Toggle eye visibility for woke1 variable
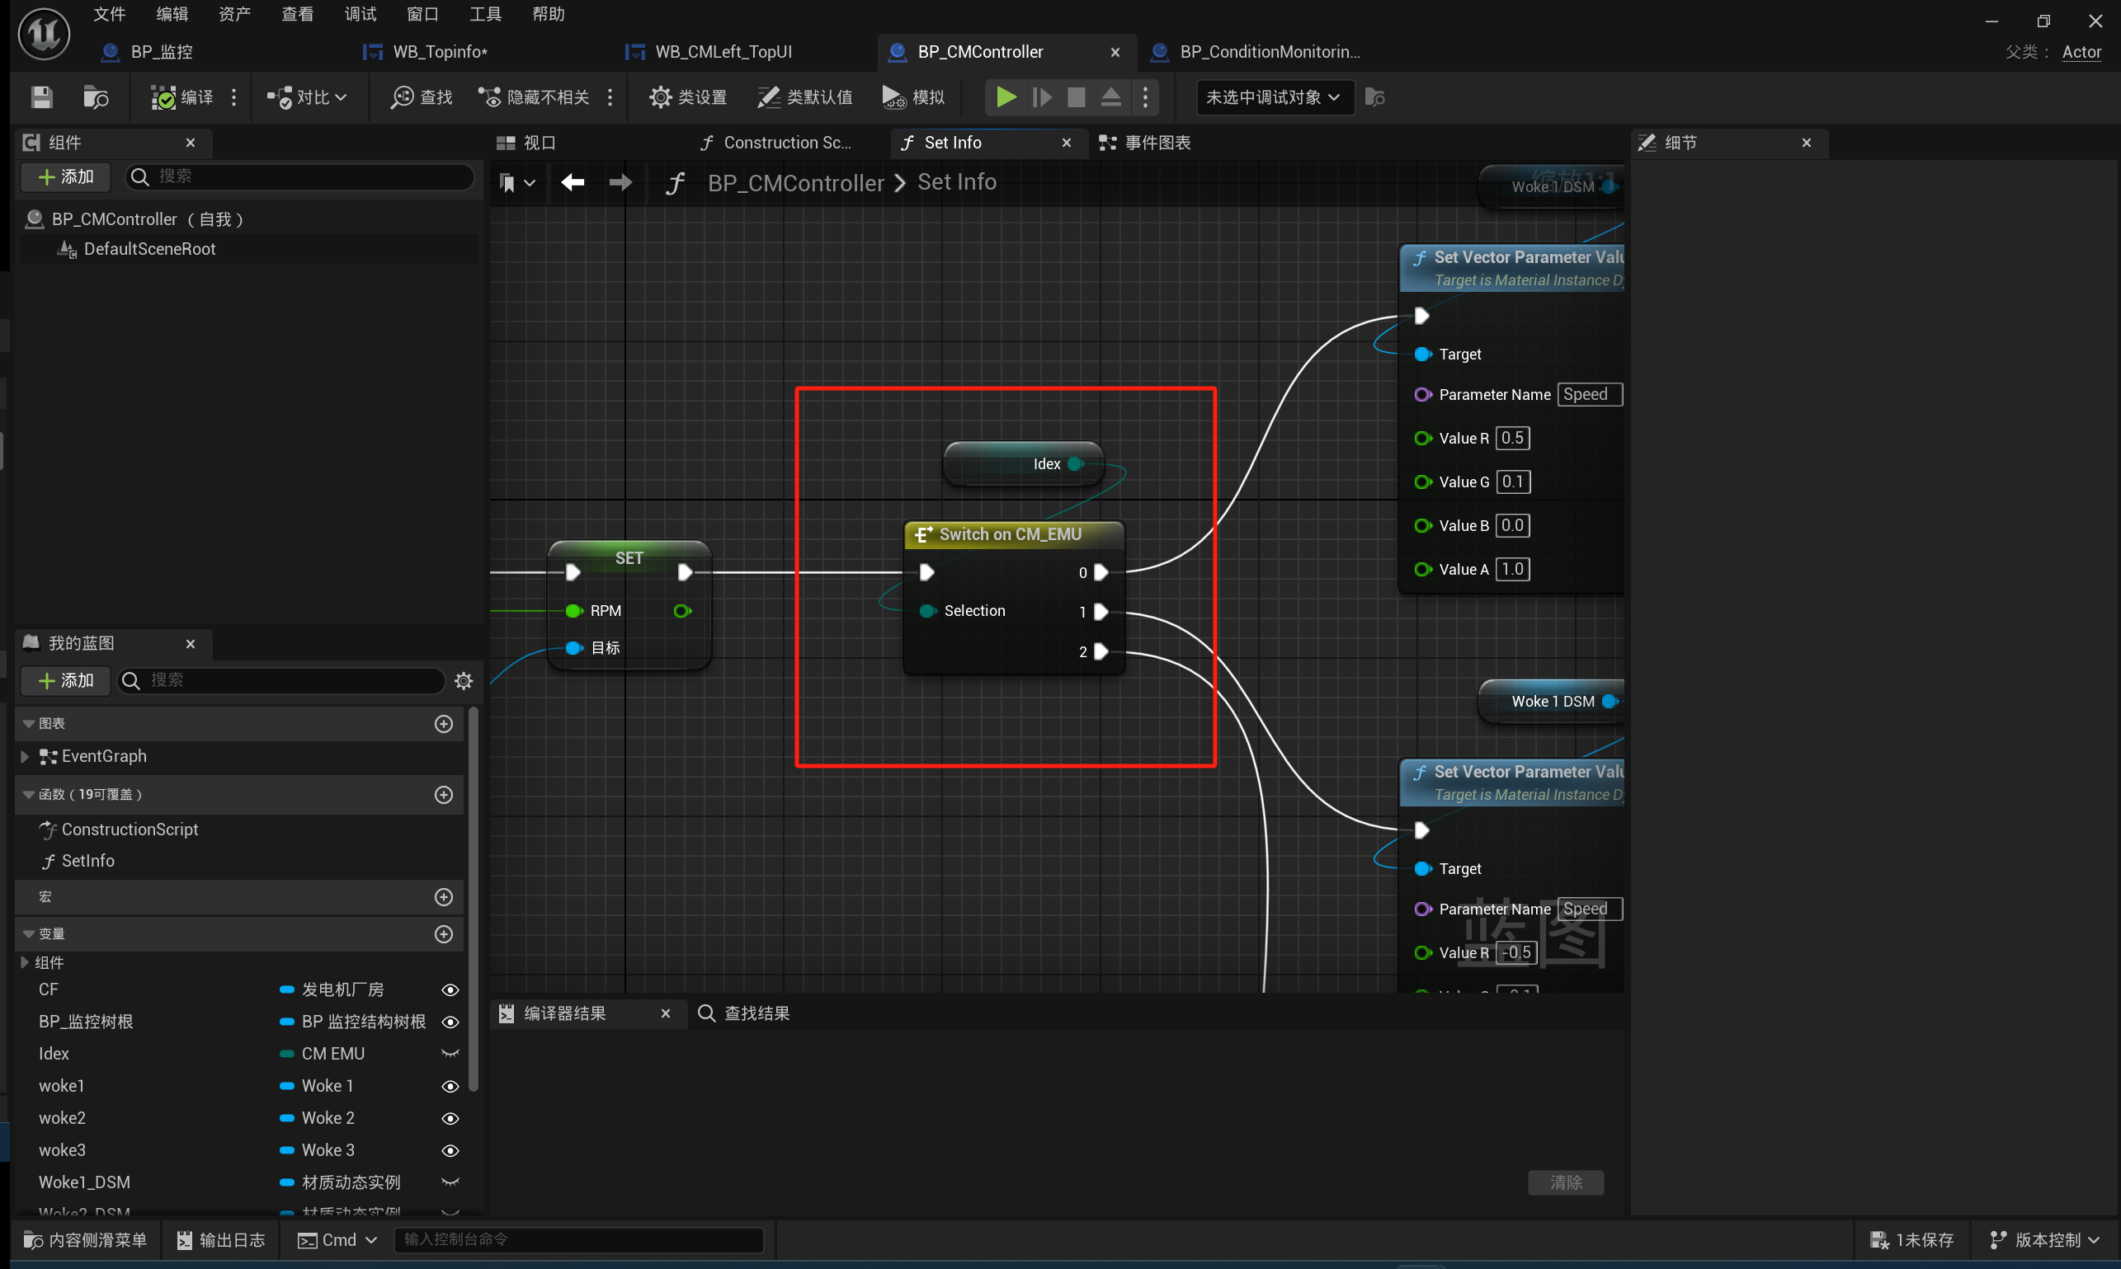 [x=450, y=1086]
